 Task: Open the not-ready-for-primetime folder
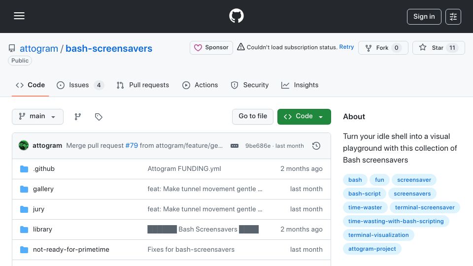[71, 249]
